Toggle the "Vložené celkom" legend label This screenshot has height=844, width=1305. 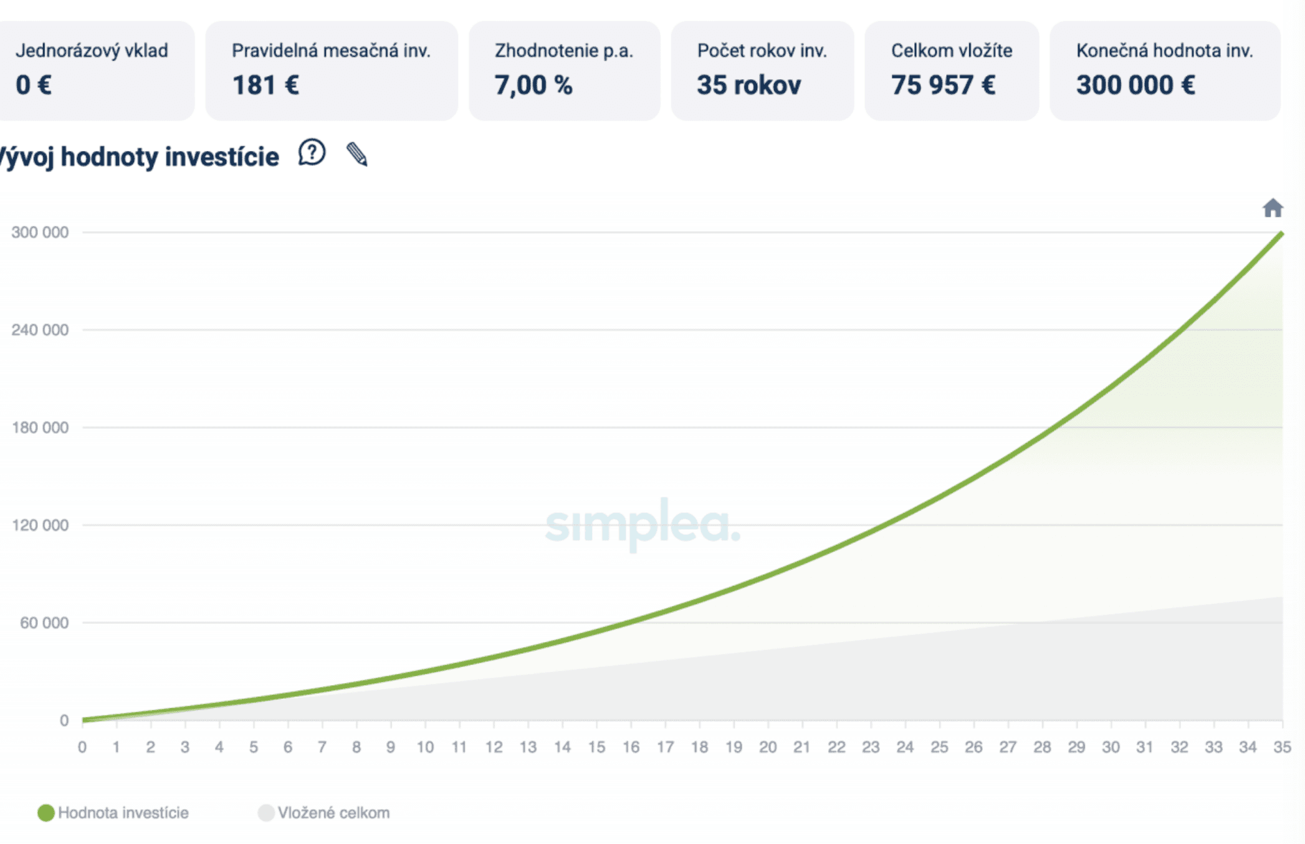(x=333, y=813)
